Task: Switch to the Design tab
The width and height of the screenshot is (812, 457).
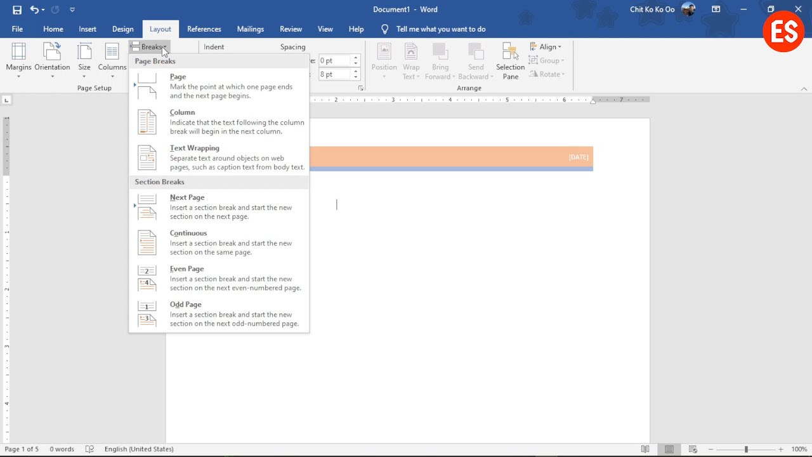Action: click(x=123, y=29)
